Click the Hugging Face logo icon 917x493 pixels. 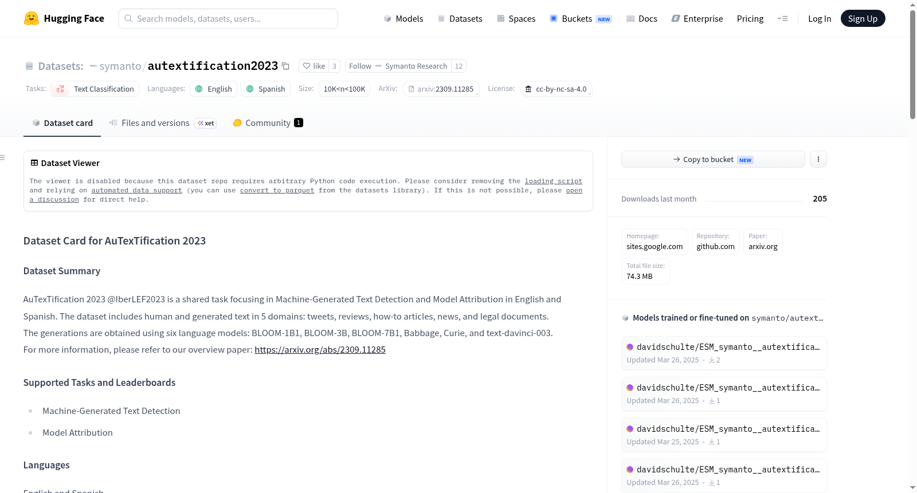[32, 18]
